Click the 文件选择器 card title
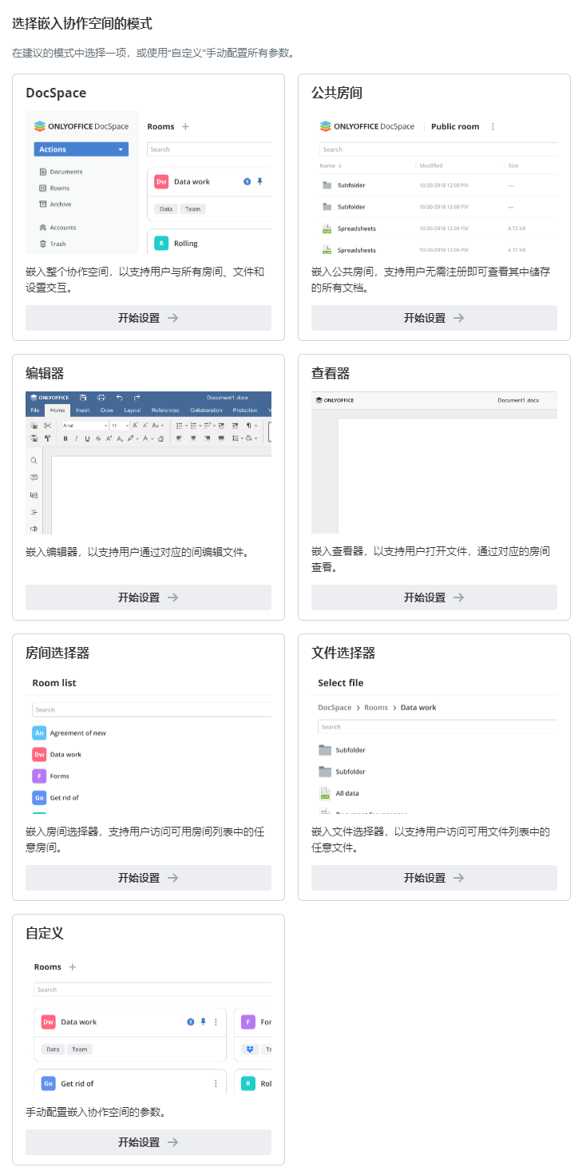586x1175 pixels. 343,653
